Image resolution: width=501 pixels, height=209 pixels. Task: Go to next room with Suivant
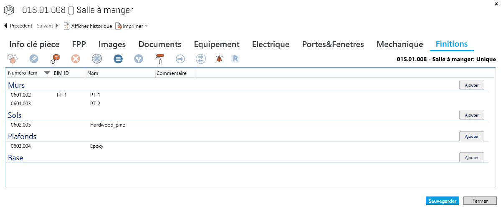tap(48, 26)
